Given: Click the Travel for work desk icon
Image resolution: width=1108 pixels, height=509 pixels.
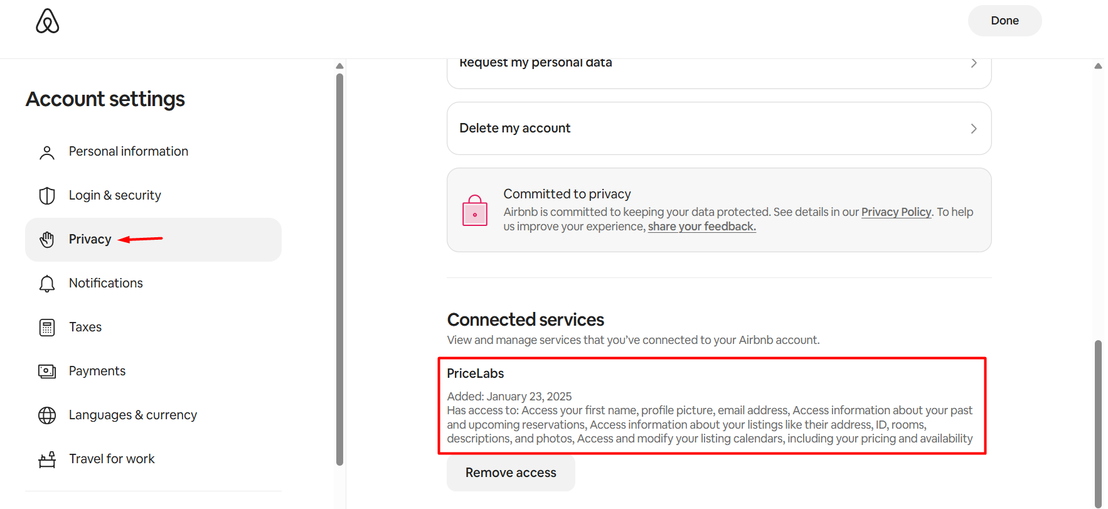Looking at the screenshot, I should [47, 459].
